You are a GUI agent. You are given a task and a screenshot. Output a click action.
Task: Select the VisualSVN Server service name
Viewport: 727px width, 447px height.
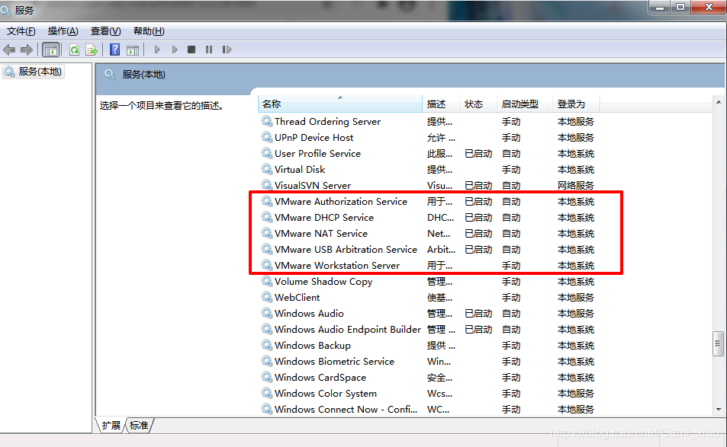(x=313, y=186)
